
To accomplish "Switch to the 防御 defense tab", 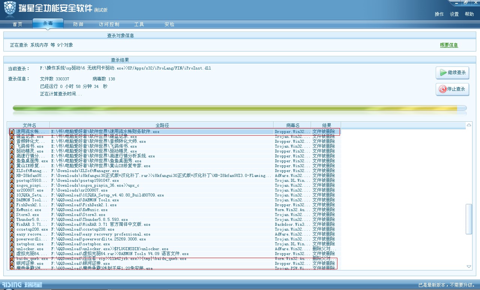I will 78,24.
